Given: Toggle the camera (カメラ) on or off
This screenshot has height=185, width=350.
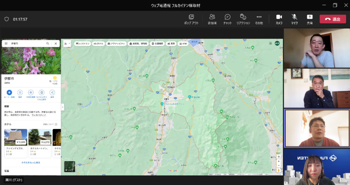Looking at the screenshot, I should pyautogui.click(x=279, y=17).
